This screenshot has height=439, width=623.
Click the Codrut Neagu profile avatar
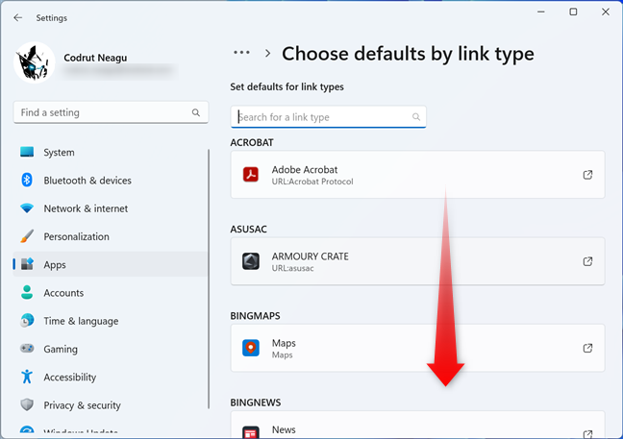pos(36,62)
